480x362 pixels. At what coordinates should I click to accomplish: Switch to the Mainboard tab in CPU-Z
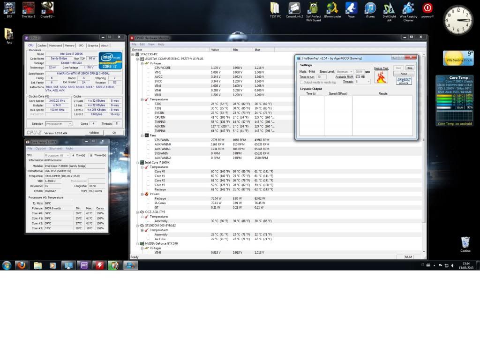coord(55,45)
